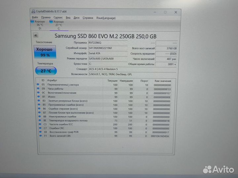The height and width of the screenshot is (178, 238).
Task: Click the S.M.A.R.T., NCQ, TRIM features field
Action: [x=132, y=74]
